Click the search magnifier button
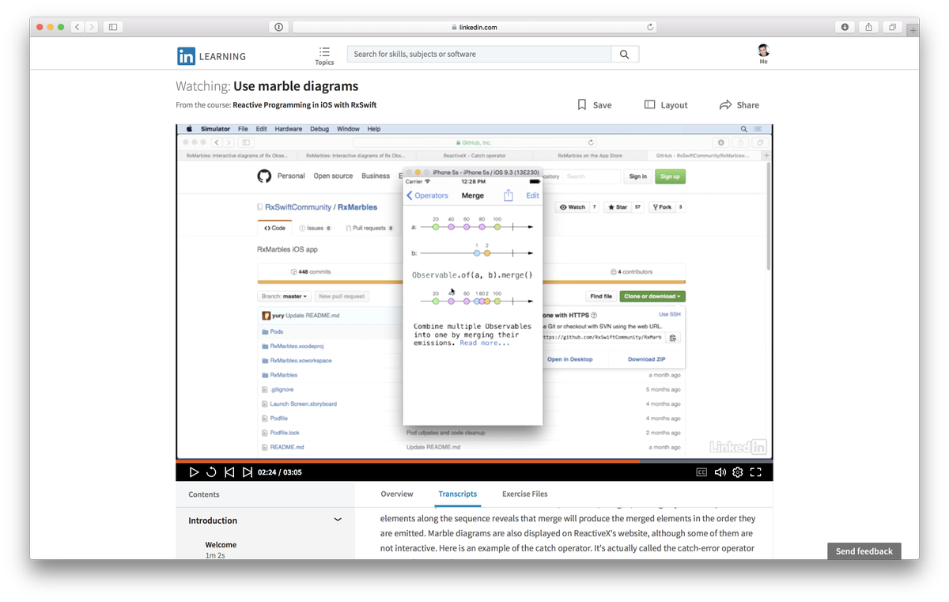Image resolution: width=949 pixels, height=602 pixels. [625, 54]
